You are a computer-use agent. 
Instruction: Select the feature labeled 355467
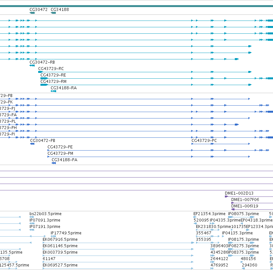203,233
